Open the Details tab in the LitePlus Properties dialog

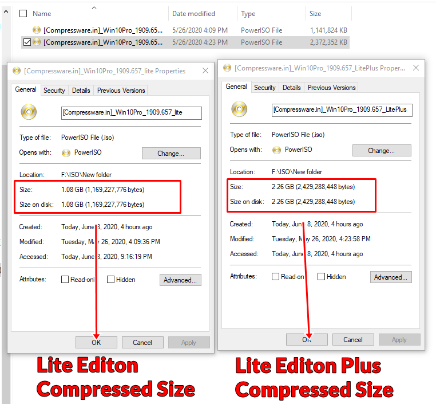tap(292, 88)
